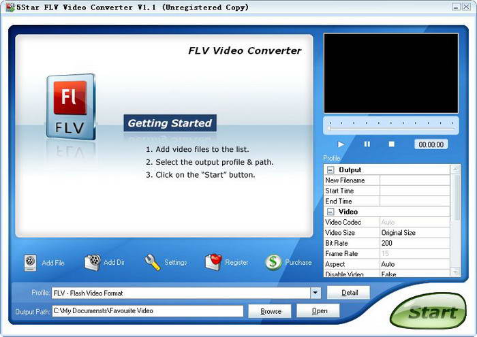
Task: Click the Settings label
Action: [x=176, y=262]
